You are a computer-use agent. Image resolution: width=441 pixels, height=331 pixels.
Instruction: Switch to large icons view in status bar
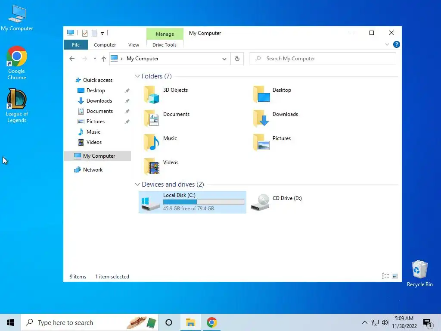coord(395,276)
